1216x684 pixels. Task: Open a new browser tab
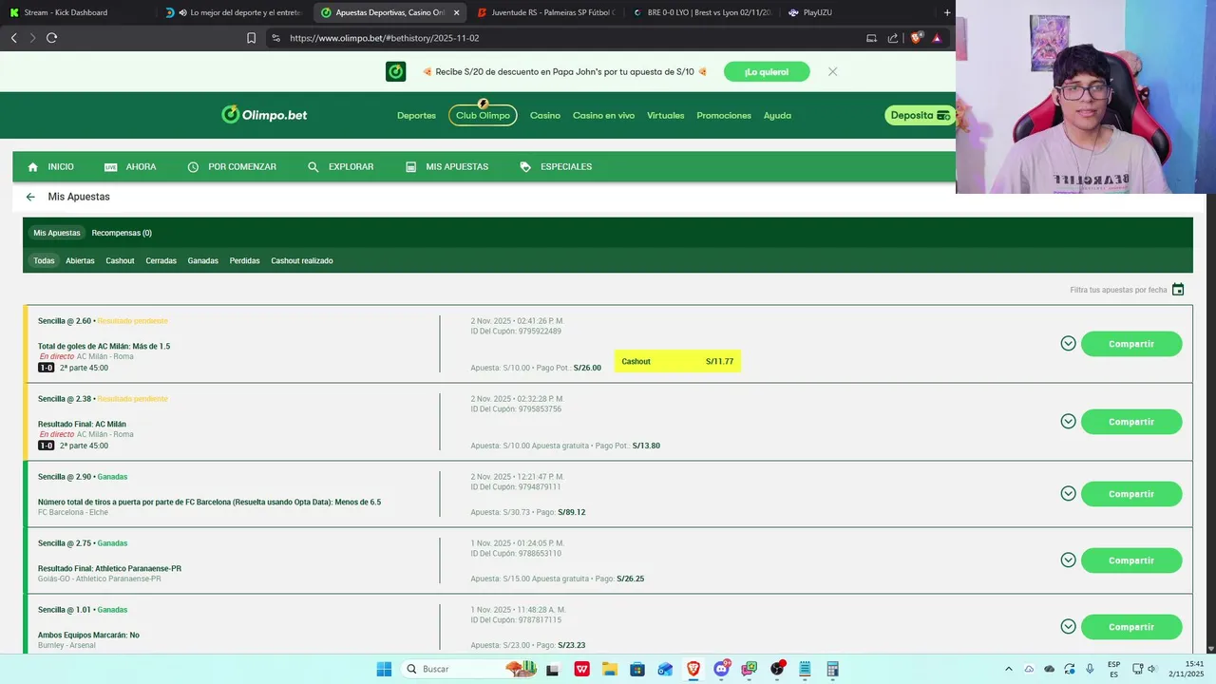pyautogui.click(x=947, y=12)
